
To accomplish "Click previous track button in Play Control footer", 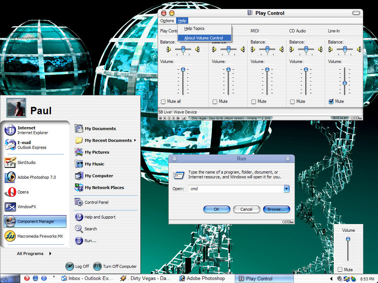I will pos(160,118).
